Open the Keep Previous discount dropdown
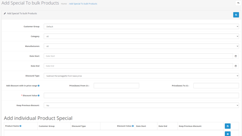 pyautogui.click(x=141, y=105)
